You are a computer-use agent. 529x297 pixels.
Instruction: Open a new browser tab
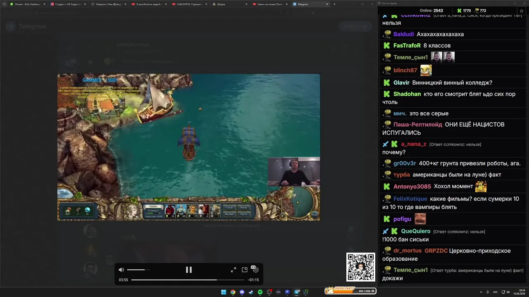click(334, 4)
